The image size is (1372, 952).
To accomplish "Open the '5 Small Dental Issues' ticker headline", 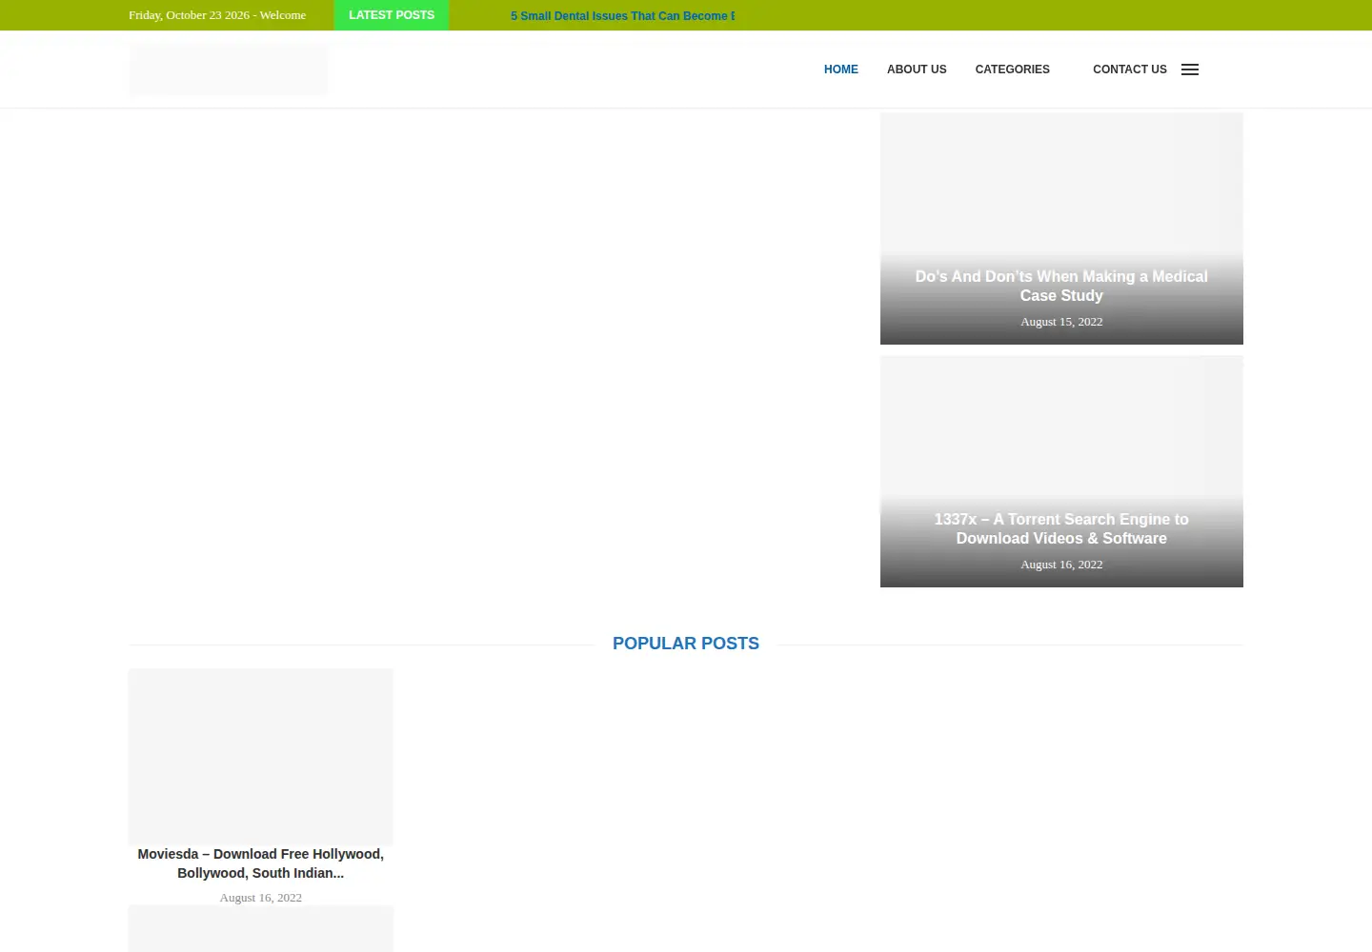I will pyautogui.click(x=622, y=16).
